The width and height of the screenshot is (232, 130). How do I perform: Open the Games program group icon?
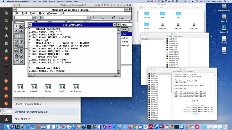click(48, 87)
